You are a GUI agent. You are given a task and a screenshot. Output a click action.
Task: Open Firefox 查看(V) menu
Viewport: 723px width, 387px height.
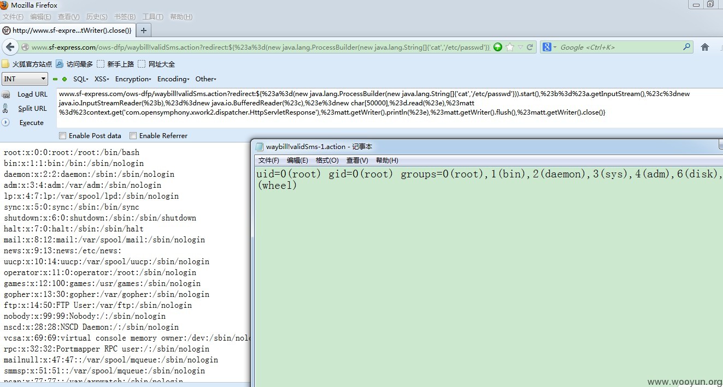pos(69,17)
